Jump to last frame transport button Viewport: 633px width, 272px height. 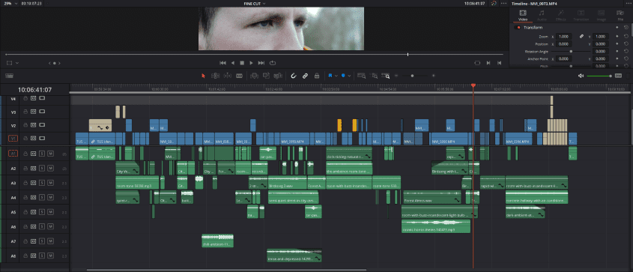point(261,63)
